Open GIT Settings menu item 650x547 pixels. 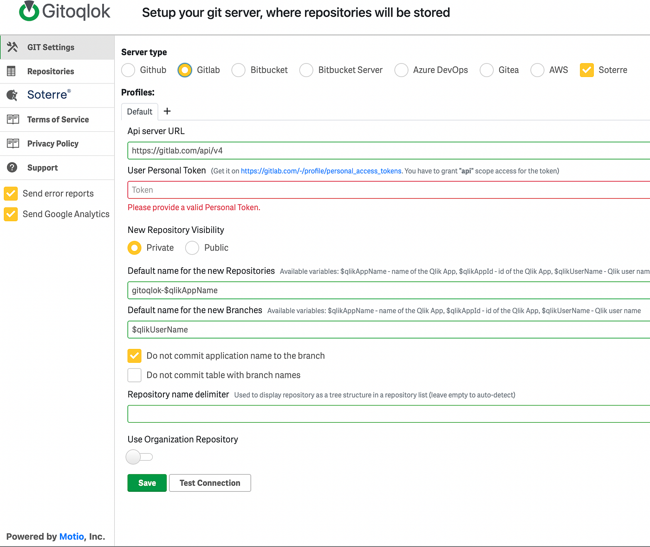(57, 47)
